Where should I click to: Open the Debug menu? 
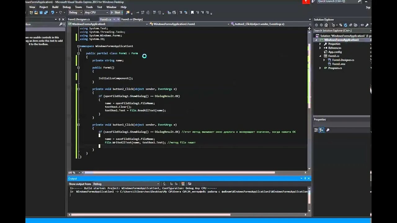click(67, 7)
